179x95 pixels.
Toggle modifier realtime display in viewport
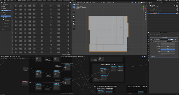[x=171, y=39]
